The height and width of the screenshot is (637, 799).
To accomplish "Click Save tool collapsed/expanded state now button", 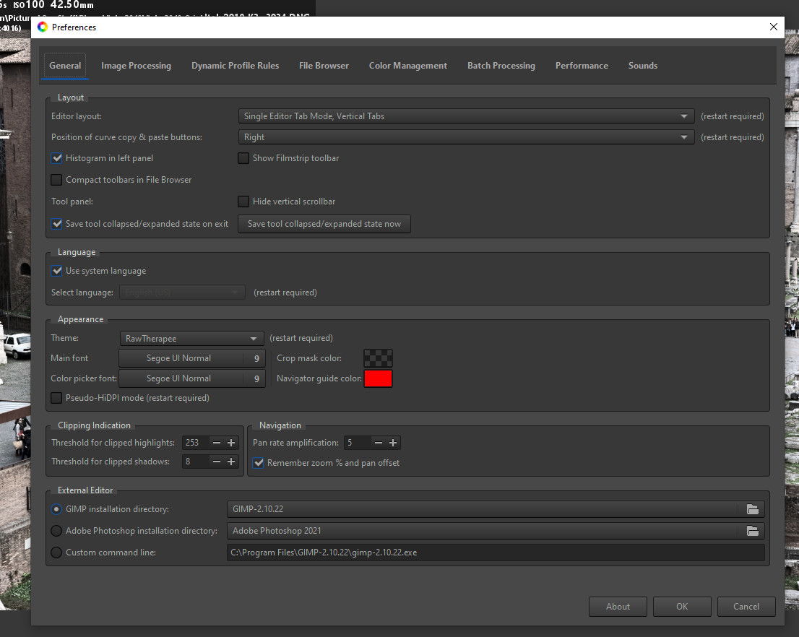I will coord(324,224).
